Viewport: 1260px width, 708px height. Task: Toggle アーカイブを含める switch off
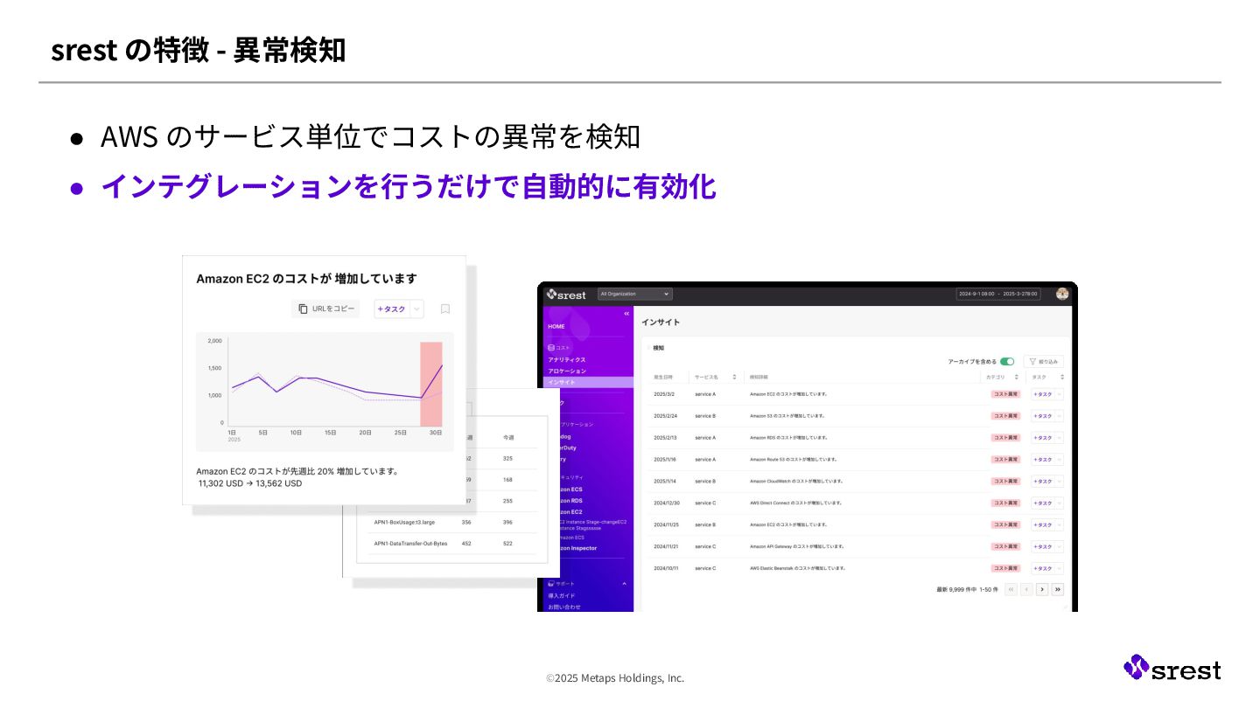point(1007,361)
